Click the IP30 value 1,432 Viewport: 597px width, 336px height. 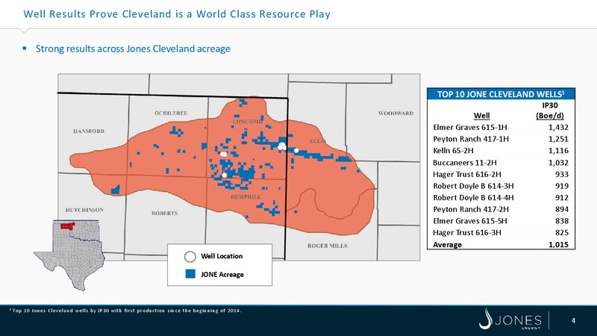coord(558,127)
